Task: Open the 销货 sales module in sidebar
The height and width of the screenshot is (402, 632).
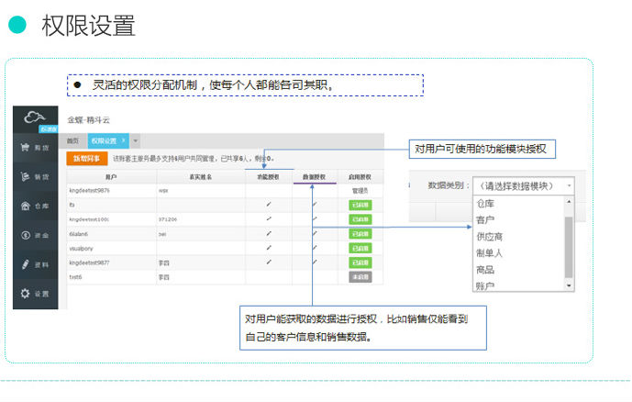Action: [x=35, y=176]
